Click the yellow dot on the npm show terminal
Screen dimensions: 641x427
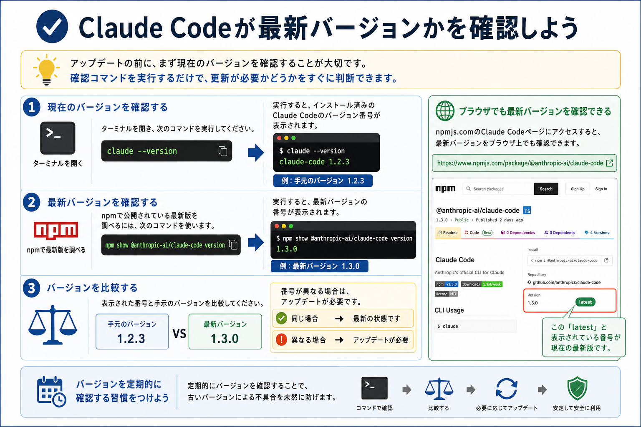[284, 226]
